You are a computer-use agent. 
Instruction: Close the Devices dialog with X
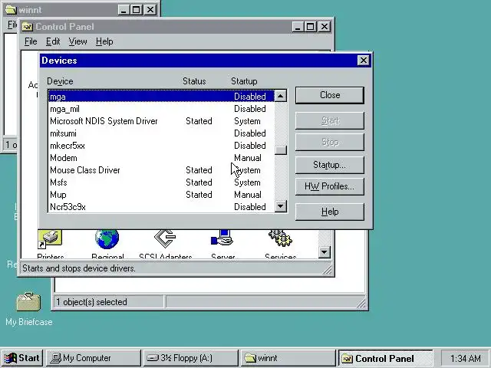coord(363,60)
